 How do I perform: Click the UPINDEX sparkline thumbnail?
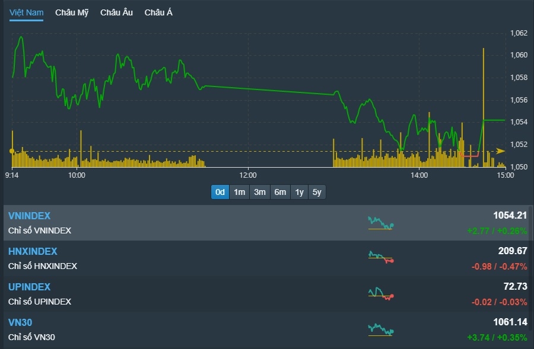(x=380, y=293)
